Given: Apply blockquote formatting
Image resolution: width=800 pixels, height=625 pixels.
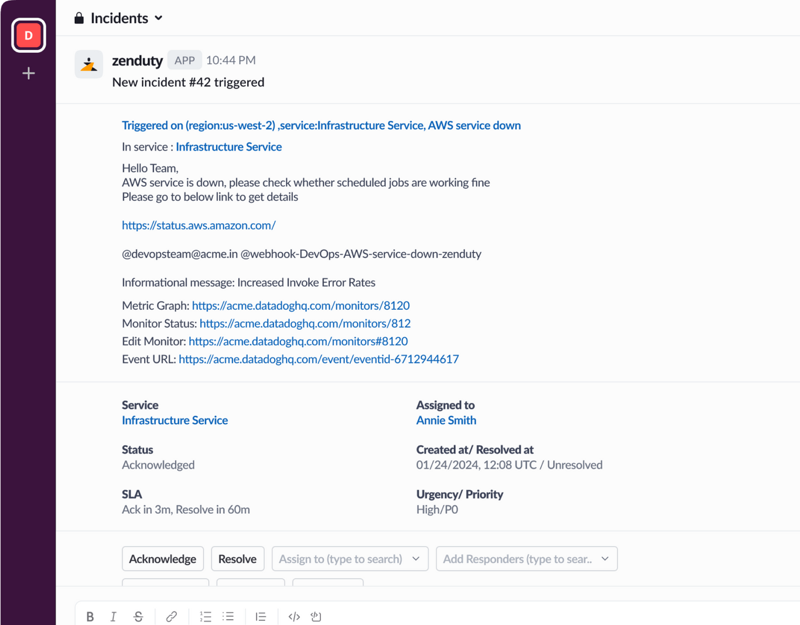Looking at the screenshot, I should pos(261,616).
